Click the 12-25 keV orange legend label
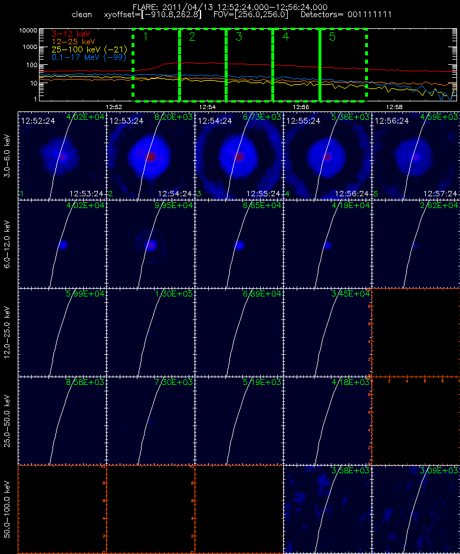460x554 pixels. click(x=74, y=42)
